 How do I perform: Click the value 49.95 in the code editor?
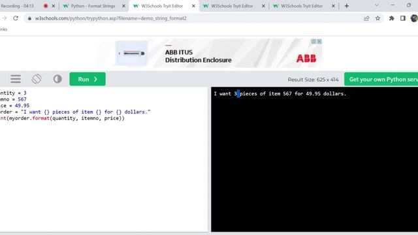point(22,106)
